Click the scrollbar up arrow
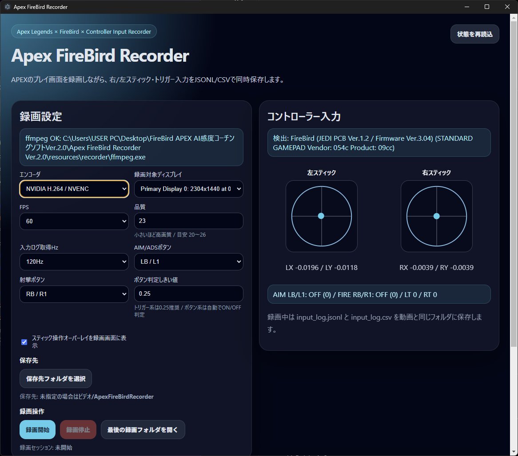This screenshot has height=456, width=518. [514, 17]
